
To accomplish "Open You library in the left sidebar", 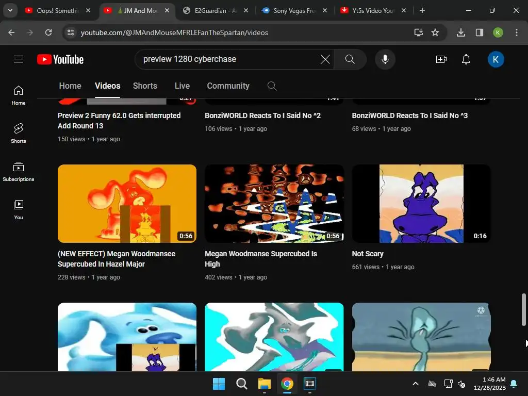I will coord(19,209).
